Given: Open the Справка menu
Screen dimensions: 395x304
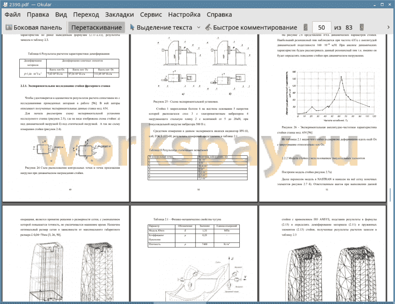Looking at the screenshot, I should pyautogui.click(x=219, y=15).
